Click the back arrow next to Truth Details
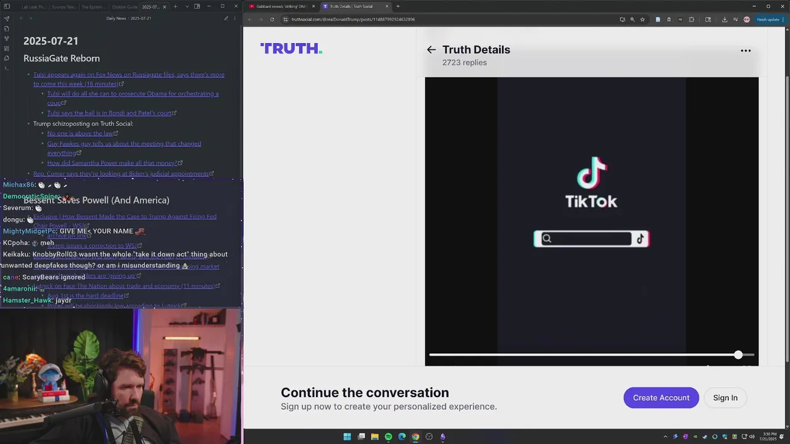Screen dimensions: 790x444 pyautogui.click(x=431, y=50)
